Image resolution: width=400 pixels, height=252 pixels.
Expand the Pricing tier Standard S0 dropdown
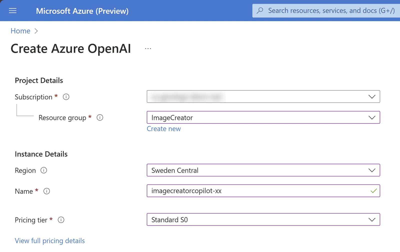click(263, 220)
